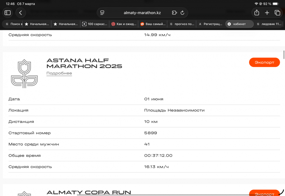
Task: Switch to the прогноз по... tab
Action: pyautogui.click(x=182, y=24)
